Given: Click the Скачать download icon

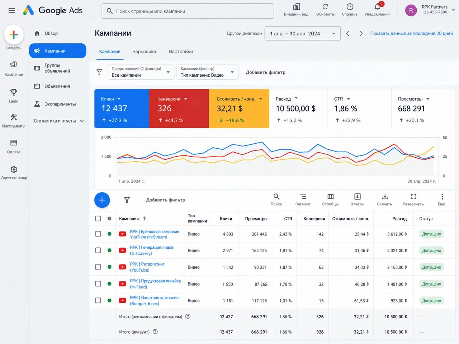Looking at the screenshot, I should pos(384,196).
